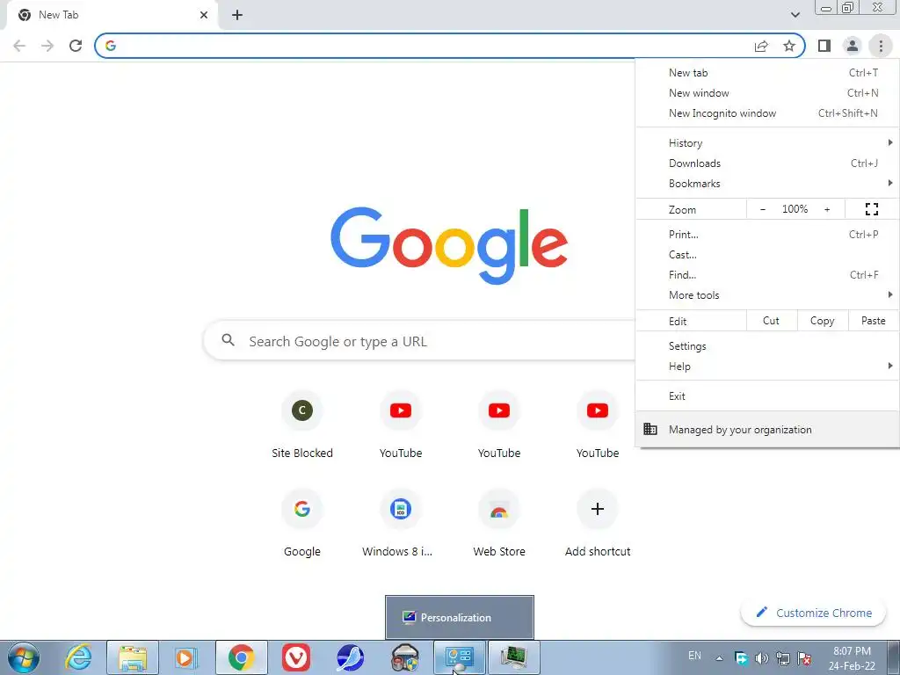Close the New Tab tab
The width and height of the screenshot is (900, 675).
(x=204, y=15)
